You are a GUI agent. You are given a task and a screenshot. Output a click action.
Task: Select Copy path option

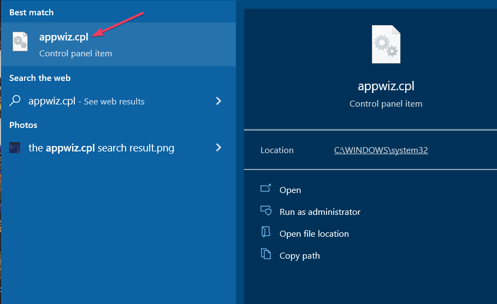click(x=299, y=255)
